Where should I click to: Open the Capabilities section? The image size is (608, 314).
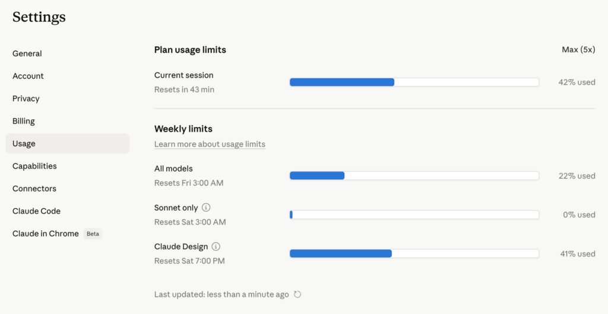coord(34,166)
